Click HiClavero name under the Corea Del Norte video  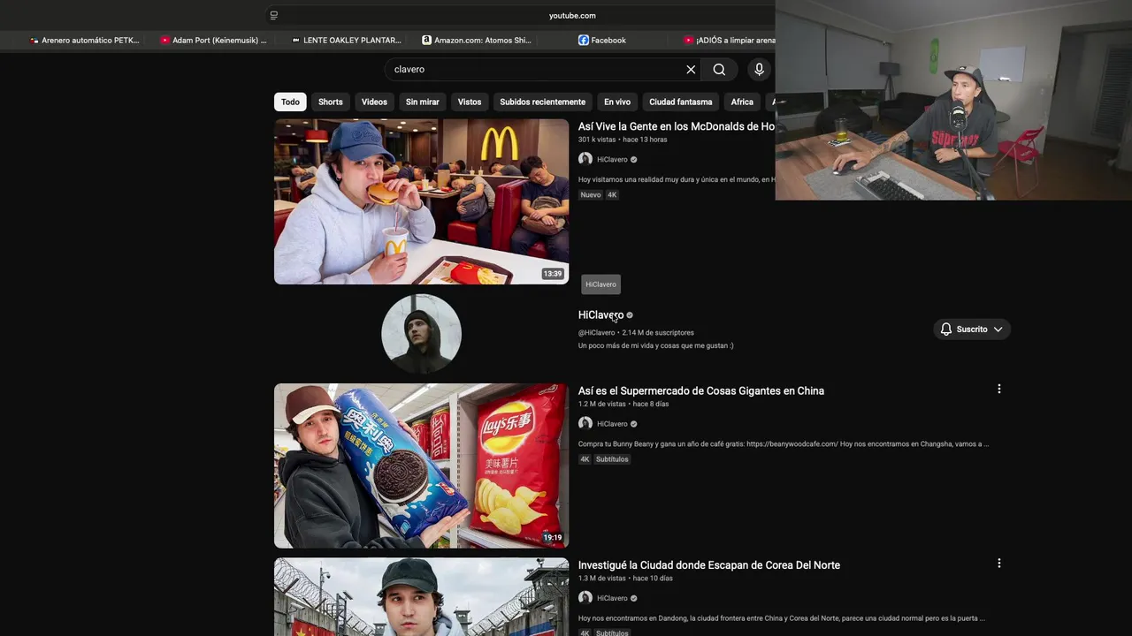(x=612, y=599)
